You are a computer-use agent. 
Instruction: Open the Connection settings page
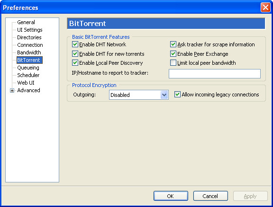click(x=30, y=45)
